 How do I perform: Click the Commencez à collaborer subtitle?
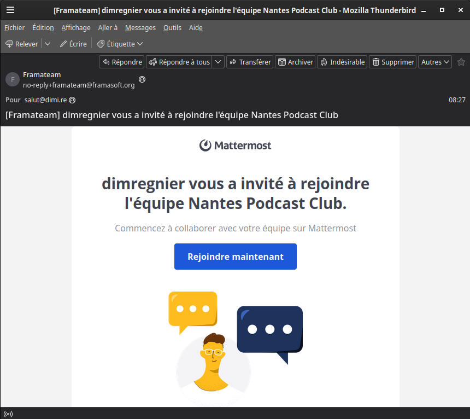pyautogui.click(x=236, y=228)
